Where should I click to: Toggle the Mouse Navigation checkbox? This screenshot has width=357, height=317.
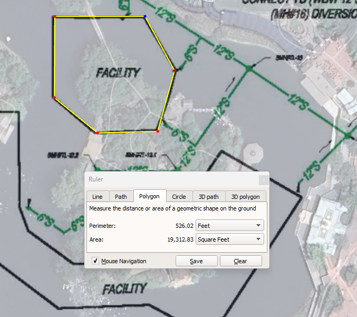tap(95, 261)
